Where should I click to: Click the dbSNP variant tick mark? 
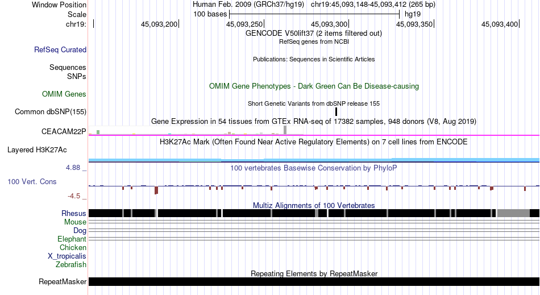(x=336, y=111)
